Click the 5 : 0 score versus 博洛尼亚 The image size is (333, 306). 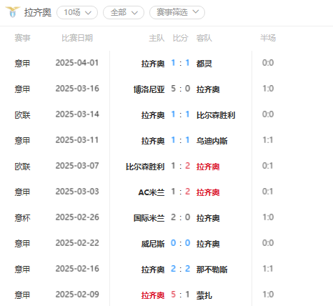(x=181, y=89)
